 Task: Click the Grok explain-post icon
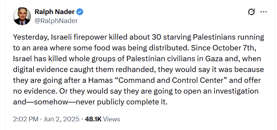[x=251, y=12]
